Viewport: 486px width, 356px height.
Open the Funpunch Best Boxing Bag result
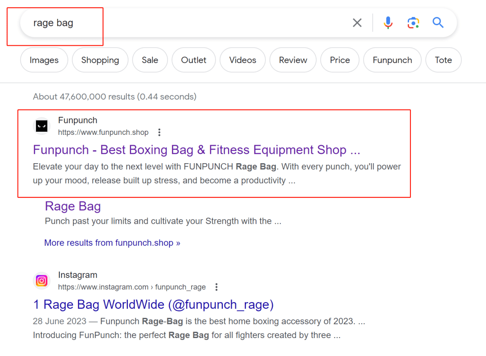pos(196,150)
